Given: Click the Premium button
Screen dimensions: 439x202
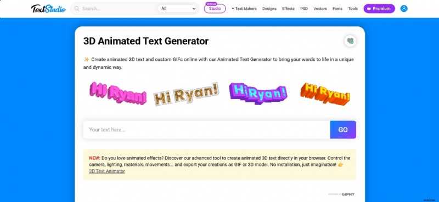Looking at the screenshot, I should pyautogui.click(x=379, y=9).
